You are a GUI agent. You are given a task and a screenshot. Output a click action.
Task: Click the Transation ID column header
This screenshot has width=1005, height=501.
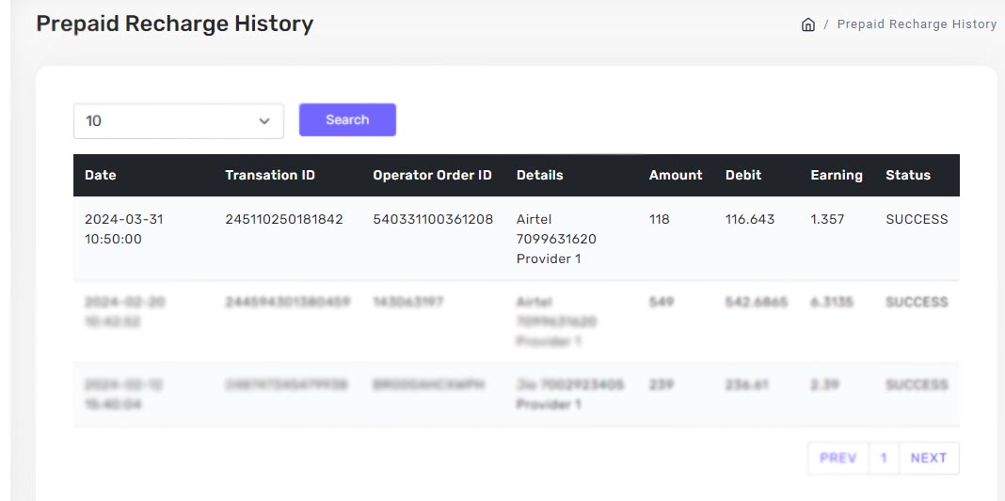tap(270, 175)
